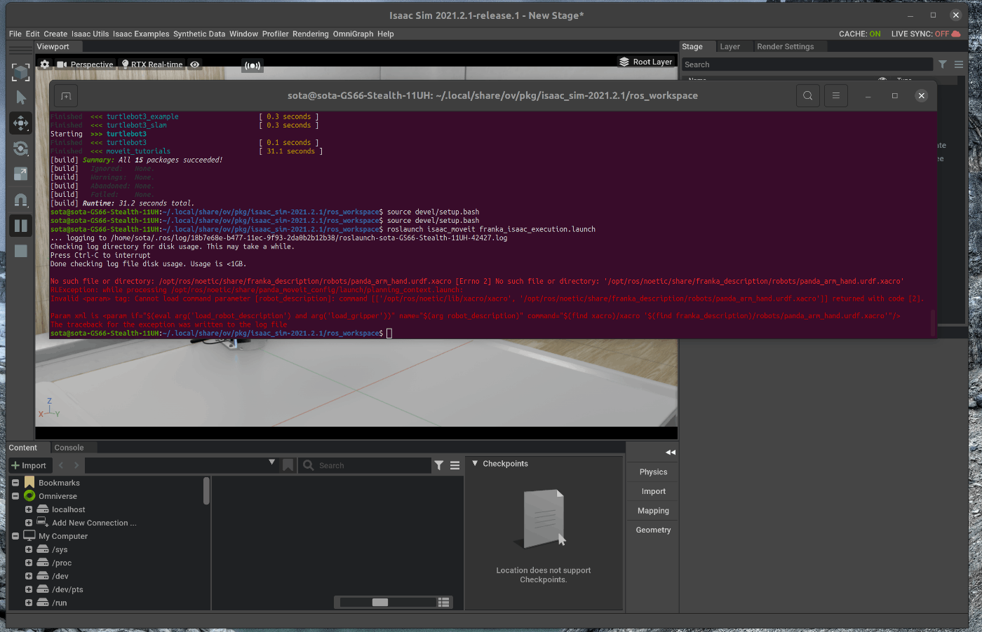
Task: Expand the /sys folder node
Action: click(x=29, y=549)
